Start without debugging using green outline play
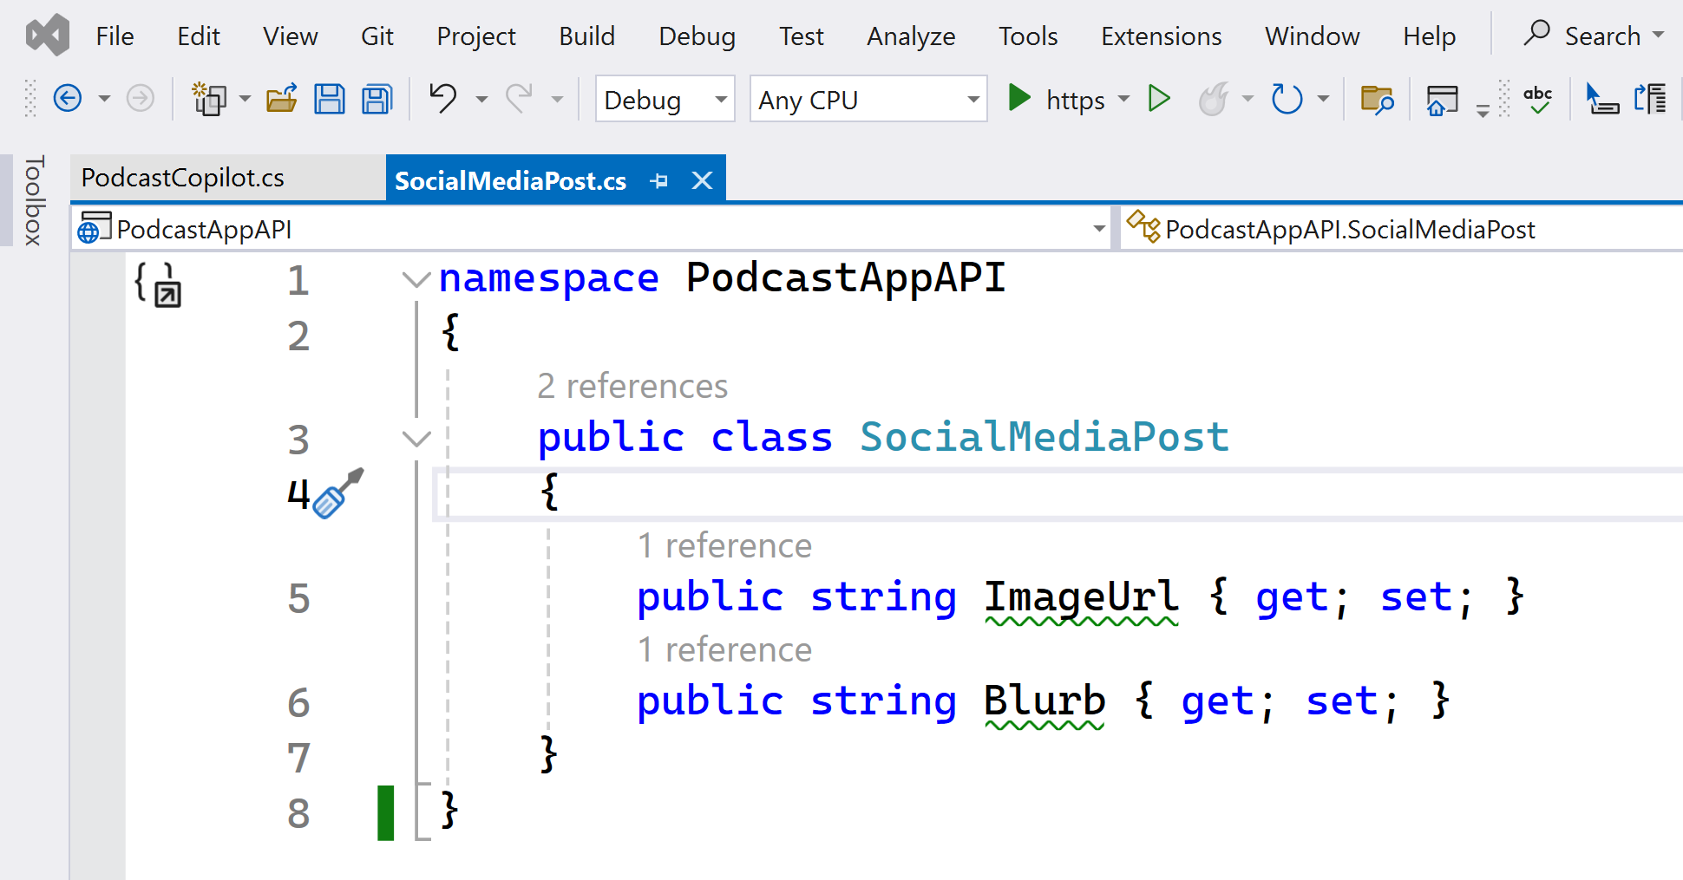The image size is (1683, 880). (x=1160, y=99)
